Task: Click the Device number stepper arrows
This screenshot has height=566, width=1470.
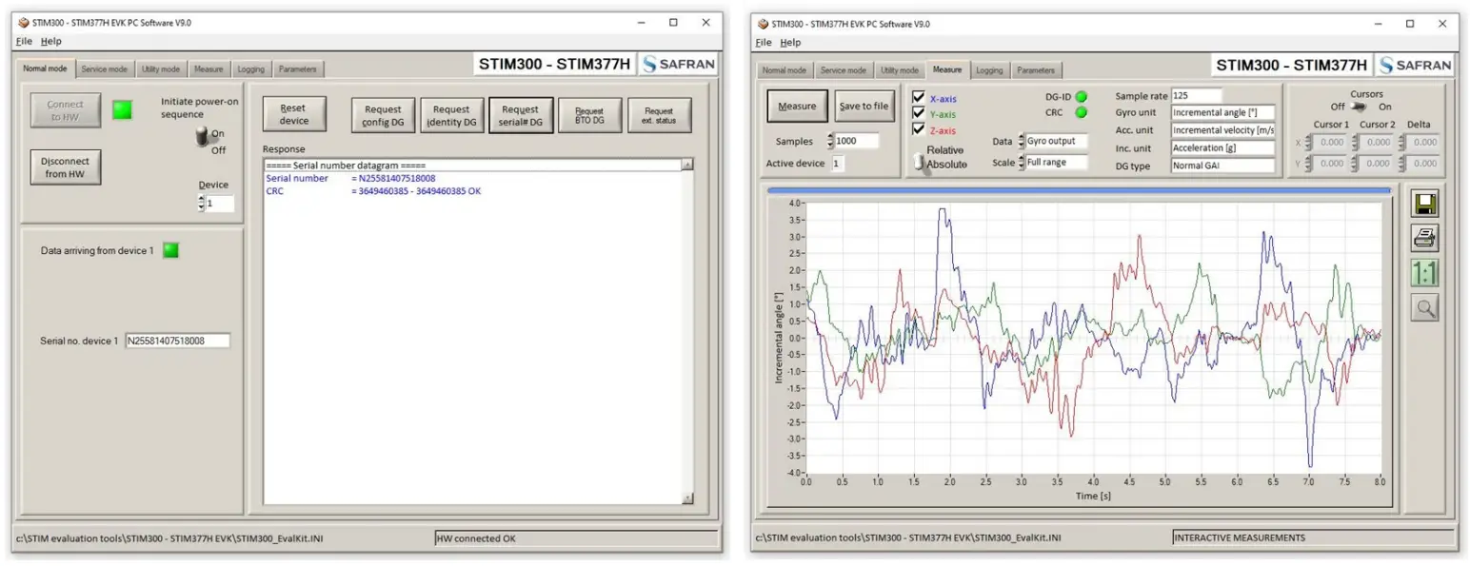Action: point(201,203)
